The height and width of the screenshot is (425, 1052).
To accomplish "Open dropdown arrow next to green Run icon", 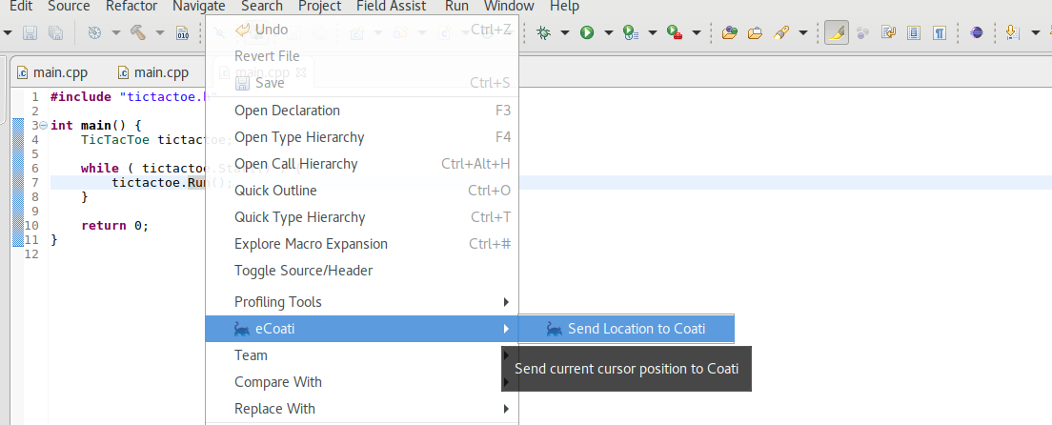I will pyautogui.click(x=609, y=32).
